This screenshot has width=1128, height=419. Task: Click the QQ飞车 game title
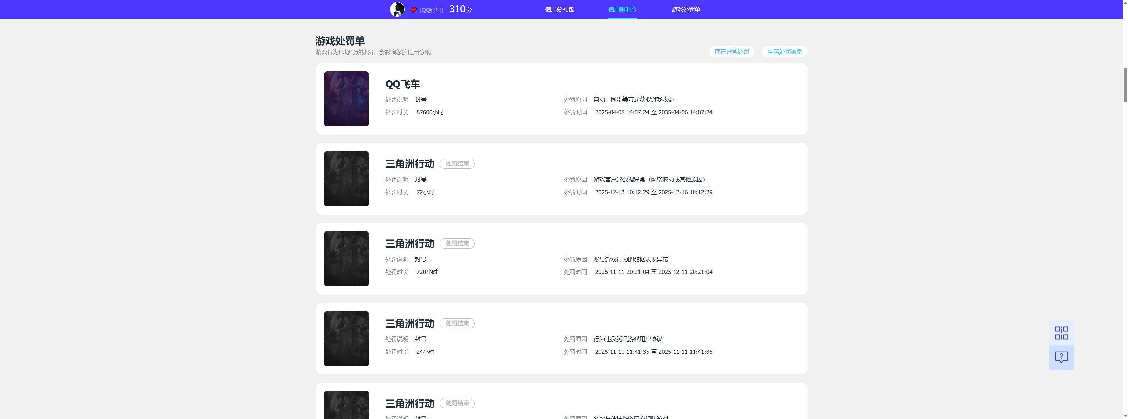tap(402, 84)
